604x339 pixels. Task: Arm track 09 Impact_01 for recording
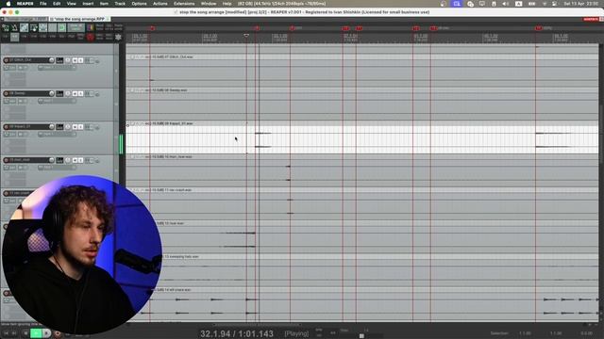click(7, 126)
